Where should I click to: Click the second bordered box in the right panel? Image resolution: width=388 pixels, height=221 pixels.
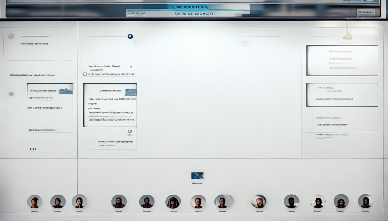[x=342, y=95]
